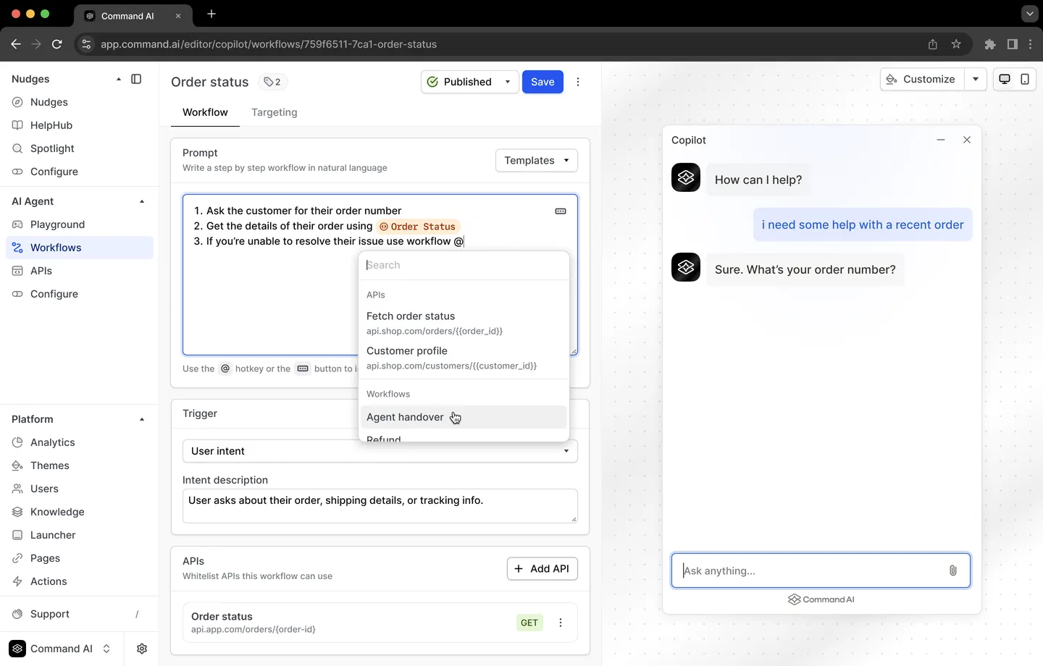Switch to the Workflow tab
Image resolution: width=1043 pixels, height=666 pixels.
point(205,112)
